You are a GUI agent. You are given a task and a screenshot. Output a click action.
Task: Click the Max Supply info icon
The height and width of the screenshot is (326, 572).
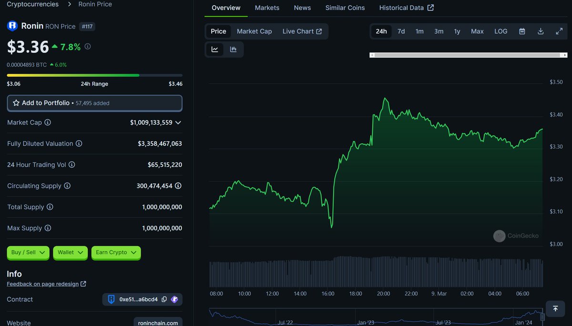point(48,228)
